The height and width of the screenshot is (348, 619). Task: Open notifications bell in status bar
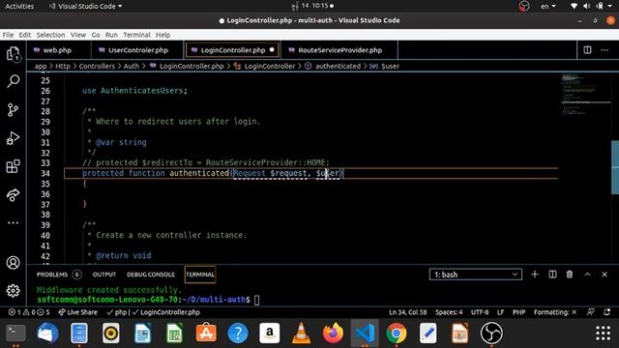click(x=607, y=312)
